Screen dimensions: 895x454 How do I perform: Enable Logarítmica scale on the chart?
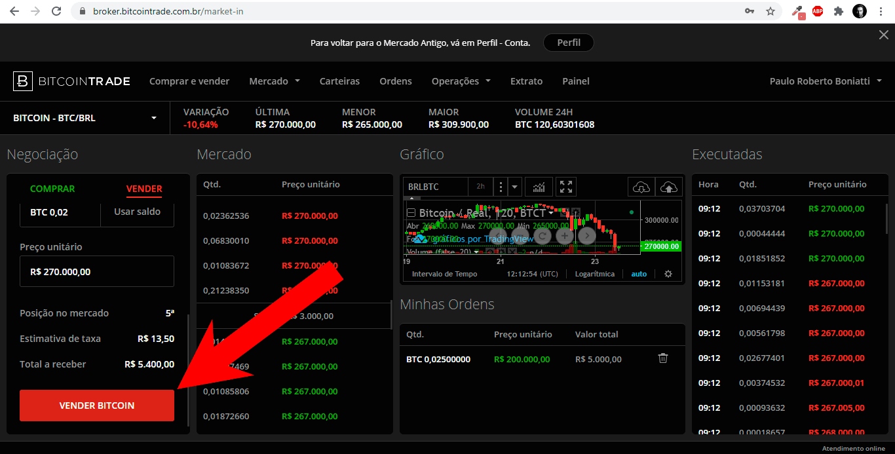click(595, 274)
